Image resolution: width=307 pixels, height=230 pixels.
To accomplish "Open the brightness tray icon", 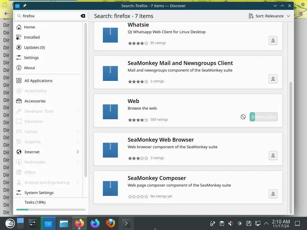I will pos(240,223).
